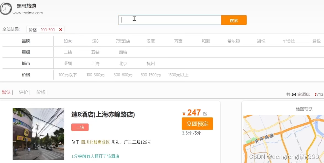Sort results by 价格
This screenshot has height=163, width=324.
(x=41, y=92)
